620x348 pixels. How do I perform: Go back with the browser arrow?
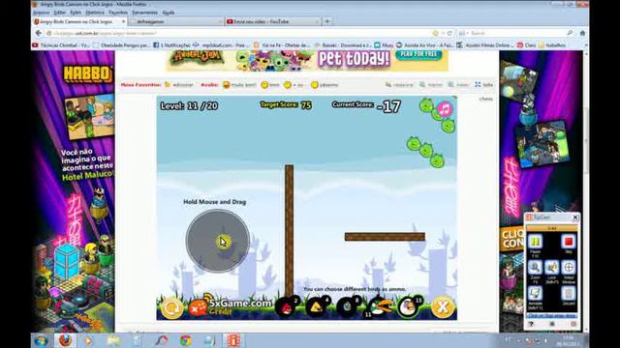click(39, 33)
